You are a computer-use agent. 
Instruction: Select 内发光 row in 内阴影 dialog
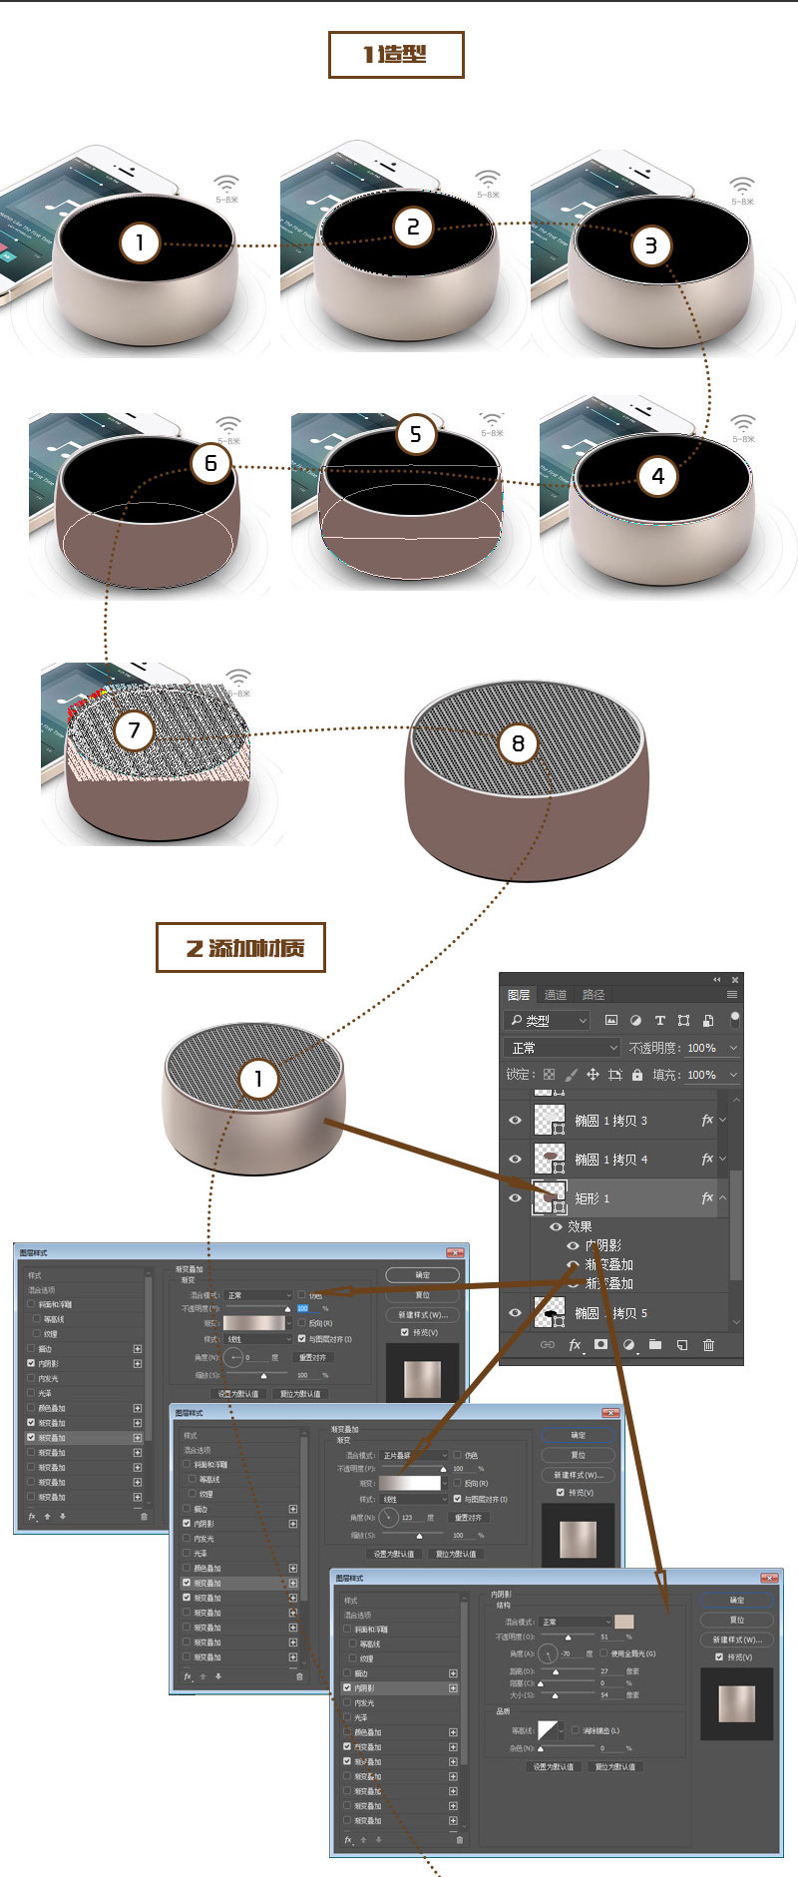coord(399,1703)
